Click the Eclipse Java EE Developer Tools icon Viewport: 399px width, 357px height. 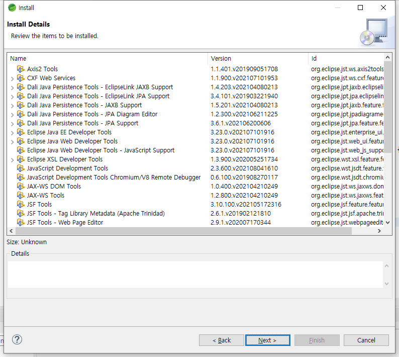(x=21, y=132)
